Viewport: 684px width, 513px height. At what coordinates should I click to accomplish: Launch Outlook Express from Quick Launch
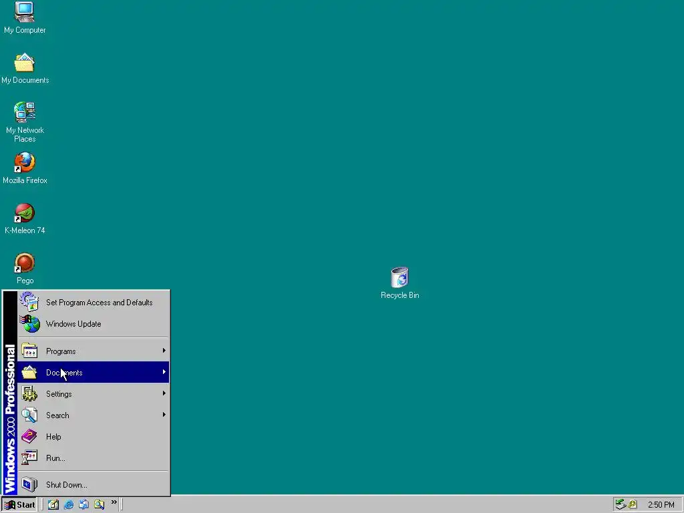pyautogui.click(x=83, y=505)
